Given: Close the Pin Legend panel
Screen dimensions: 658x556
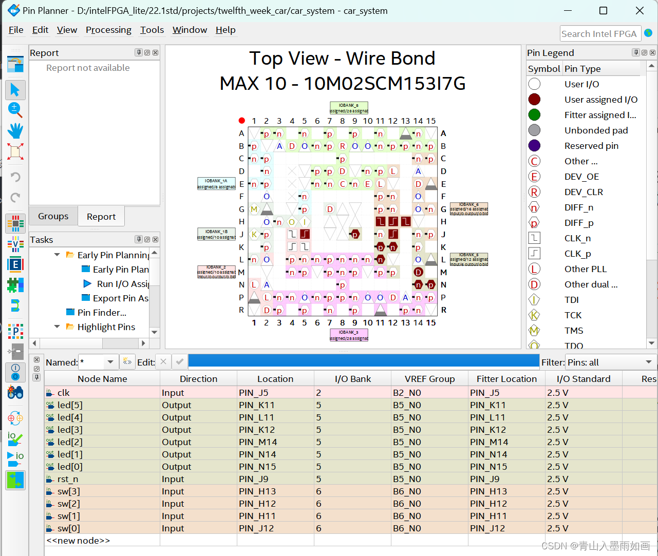Looking at the screenshot, I should tap(652, 52).
